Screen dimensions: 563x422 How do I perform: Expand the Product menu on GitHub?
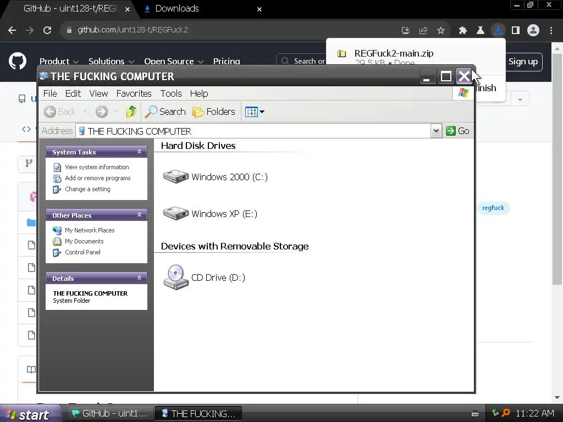(59, 62)
